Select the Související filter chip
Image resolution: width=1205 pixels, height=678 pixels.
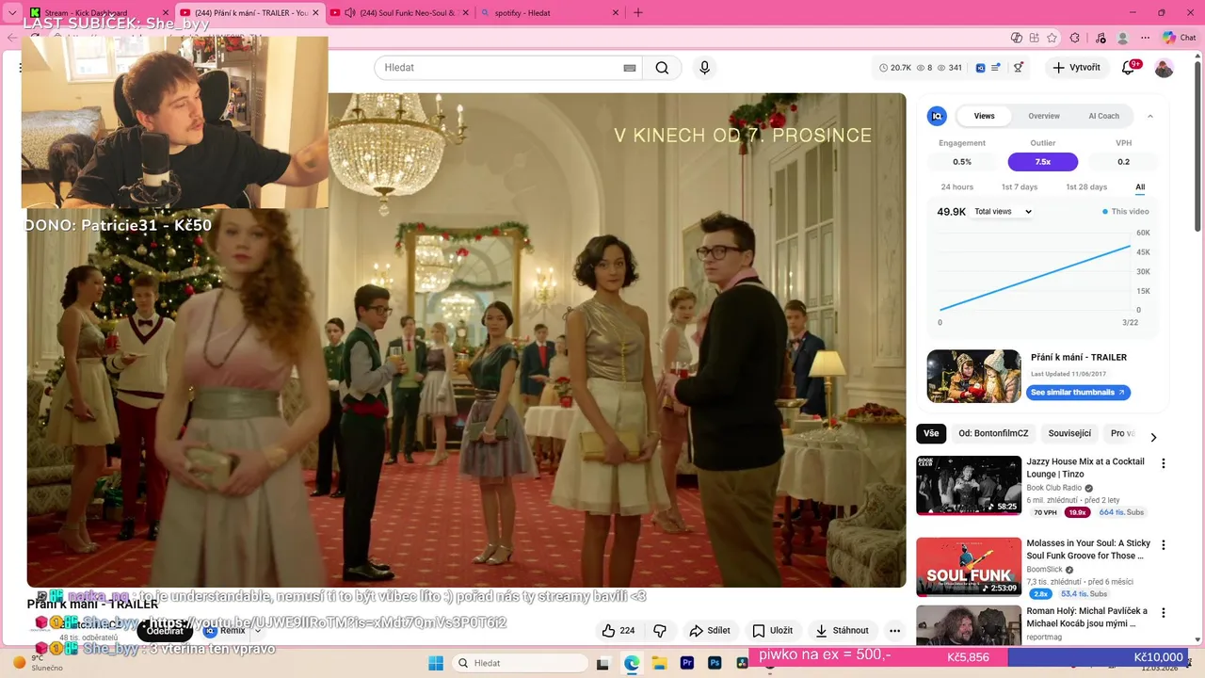coord(1069,434)
